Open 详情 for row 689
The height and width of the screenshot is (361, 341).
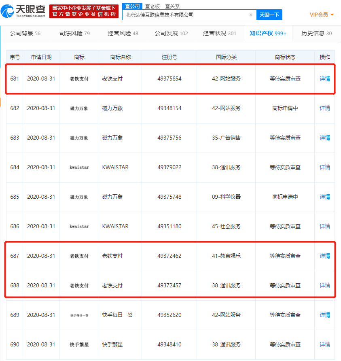(x=325, y=315)
